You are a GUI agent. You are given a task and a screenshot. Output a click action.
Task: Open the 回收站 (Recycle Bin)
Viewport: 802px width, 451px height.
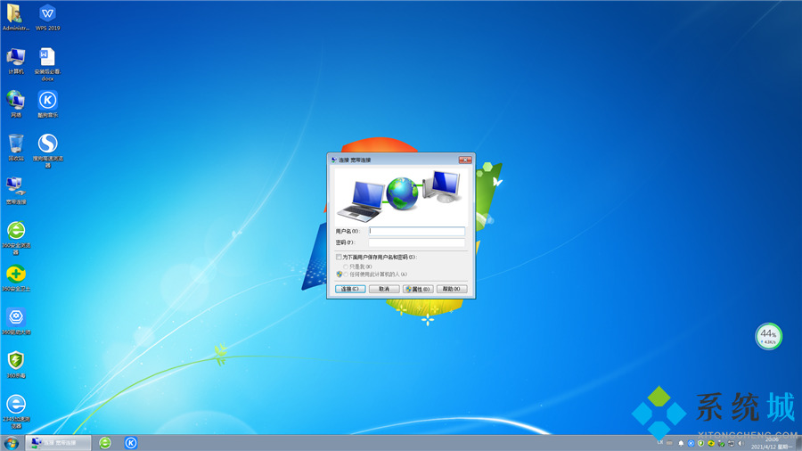click(16, 148)
